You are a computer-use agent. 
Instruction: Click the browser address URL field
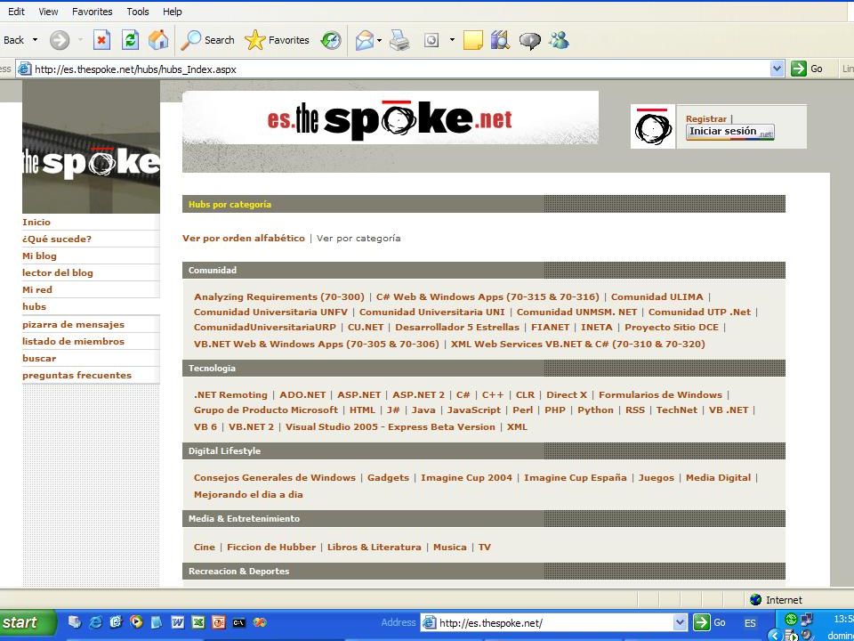tap(401, 69)
